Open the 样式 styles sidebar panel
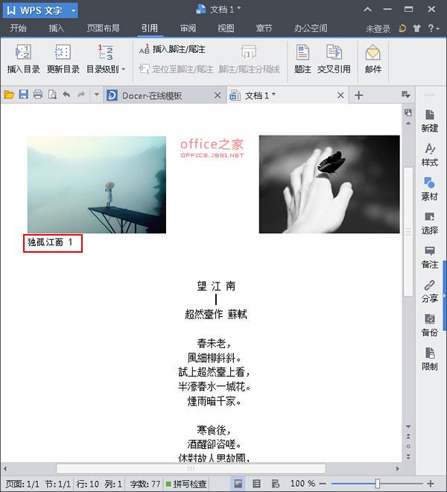This screenshot has width=447, height=492. pyautogui.click(x=429, y=155)
